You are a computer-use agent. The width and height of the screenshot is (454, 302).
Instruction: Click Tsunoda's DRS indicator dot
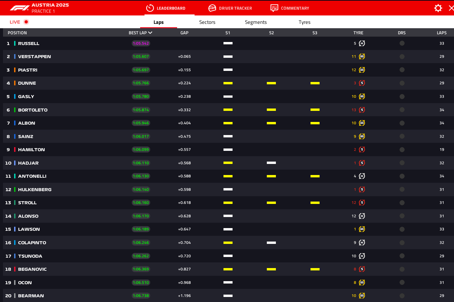tap(402, 256)
